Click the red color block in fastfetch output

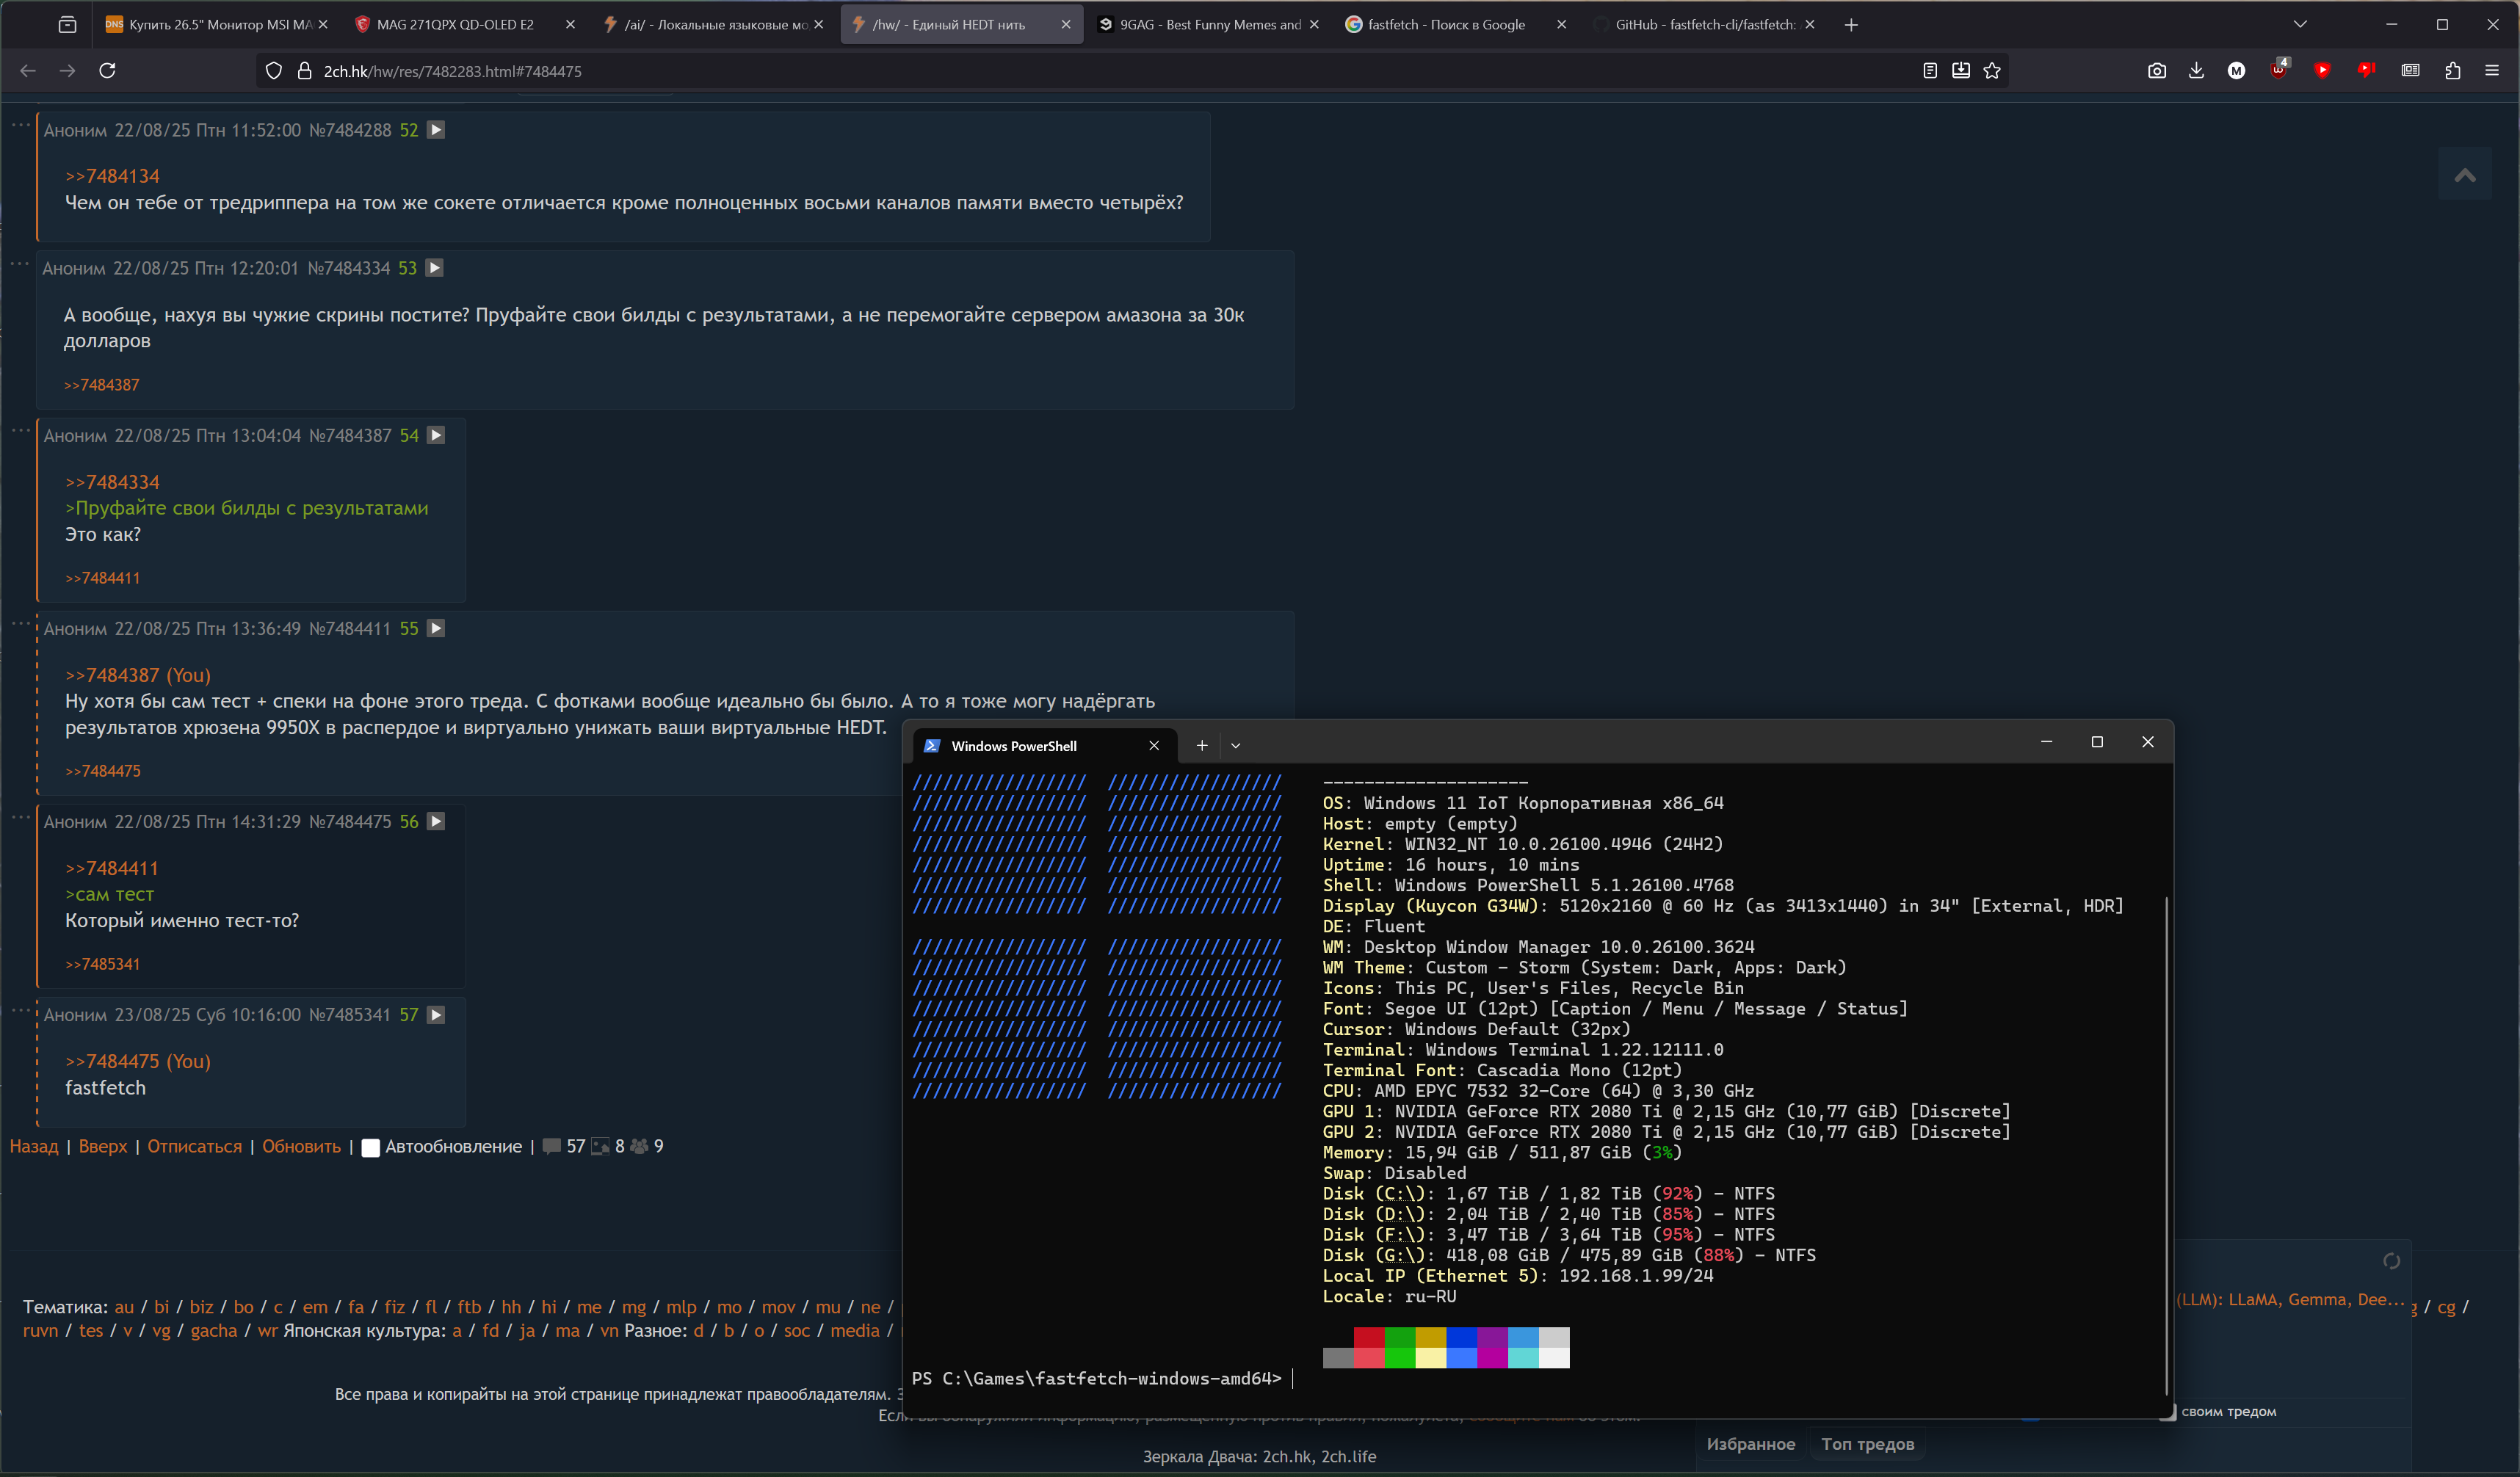click(1368, 1338)
